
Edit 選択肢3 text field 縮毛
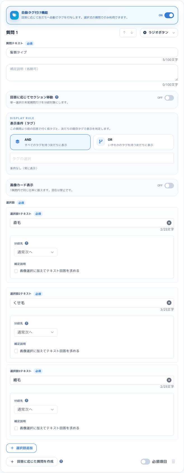tap(92, 380)
